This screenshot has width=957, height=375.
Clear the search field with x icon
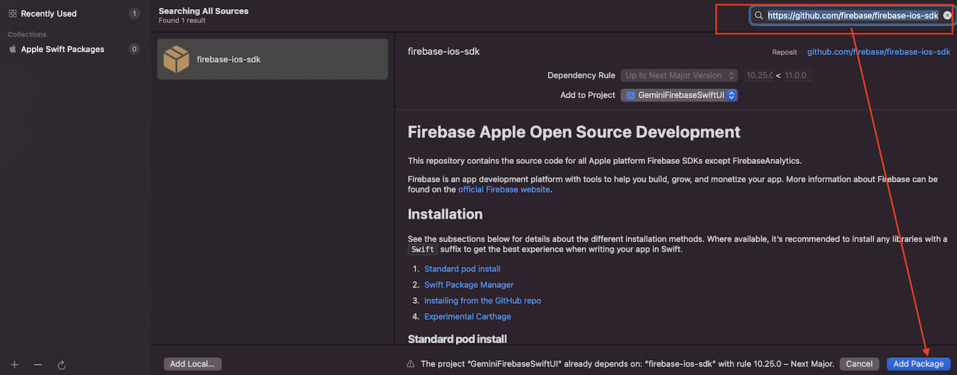point(947,15)
